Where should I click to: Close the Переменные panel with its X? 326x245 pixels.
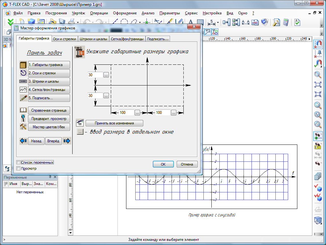point(55,177)
